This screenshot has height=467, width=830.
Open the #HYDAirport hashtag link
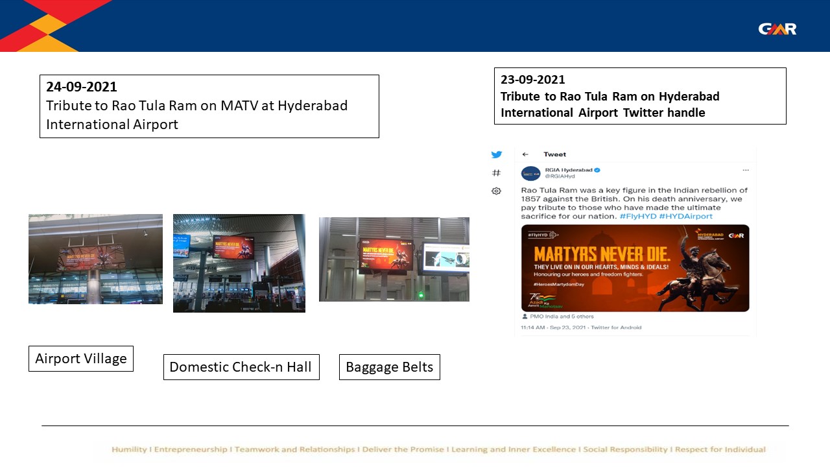click(685, 216)
